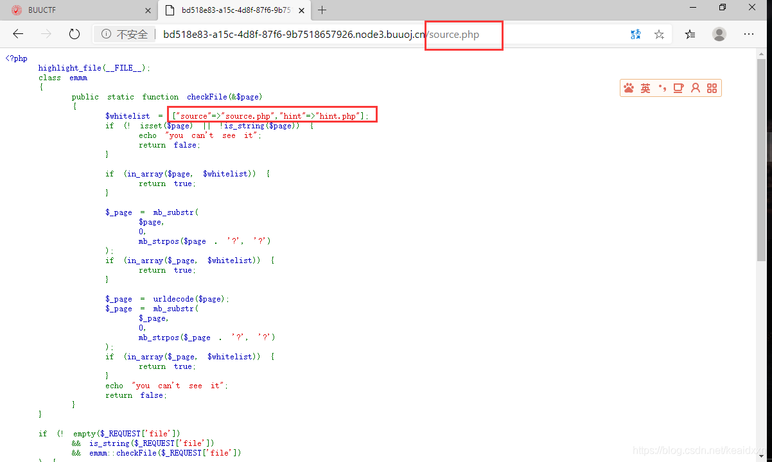Click the "if (in_array($page, $whitelist))" line
The height and width of the screenshot is (462, 772).
tap(188, 174)
